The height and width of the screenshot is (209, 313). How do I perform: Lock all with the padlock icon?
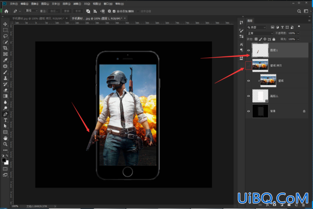pyautogui.click(x=274, y=39)
